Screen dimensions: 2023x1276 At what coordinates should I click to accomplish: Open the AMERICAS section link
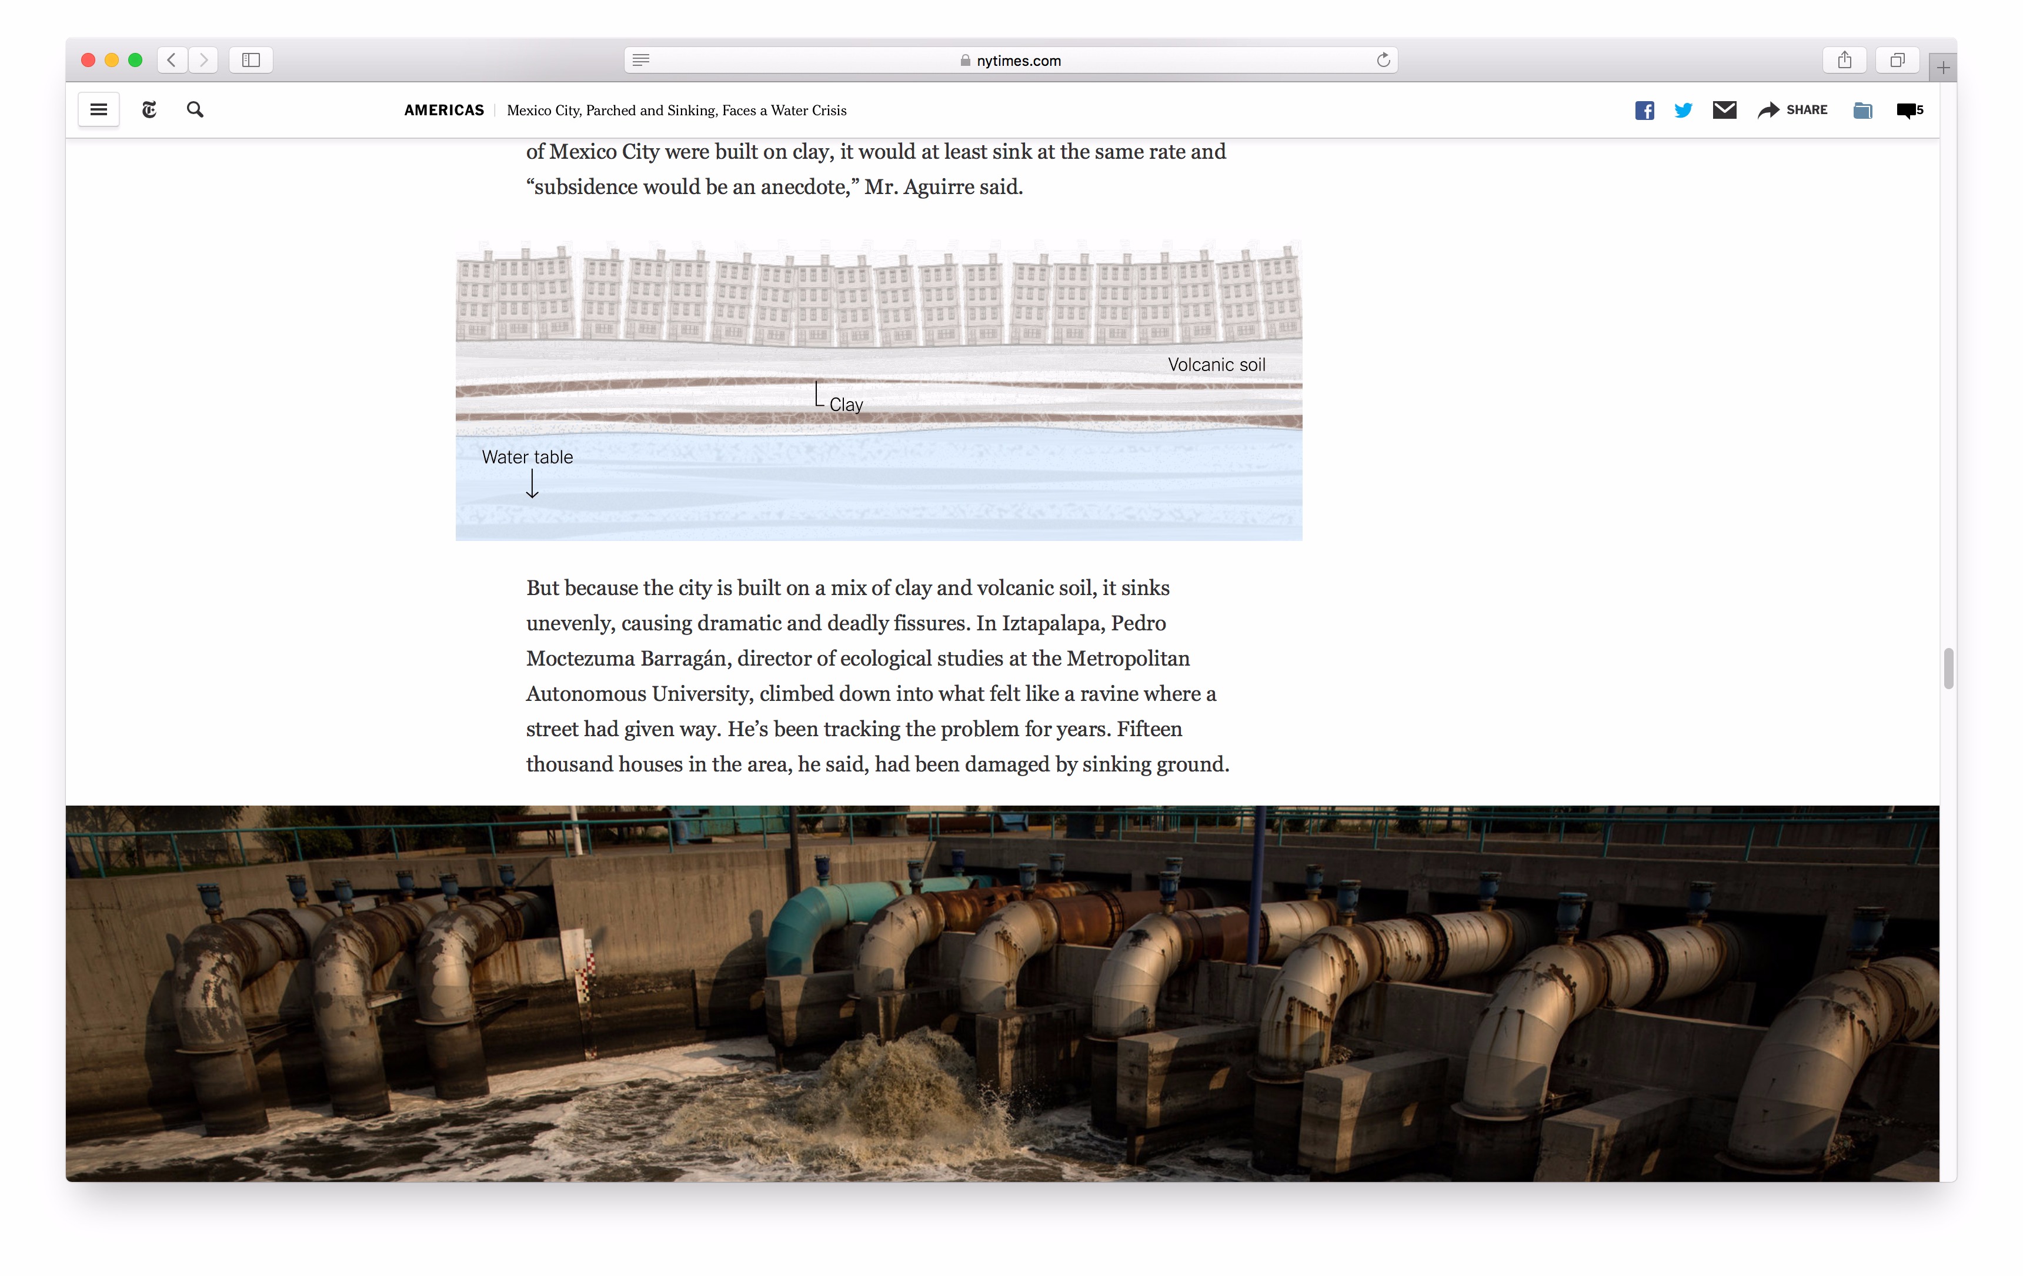443,110
